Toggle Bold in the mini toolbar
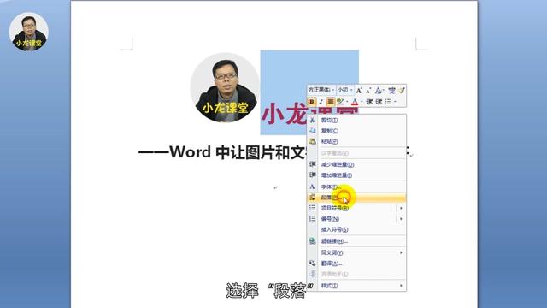This screenshot has height=308, width=547. point(311,102)
